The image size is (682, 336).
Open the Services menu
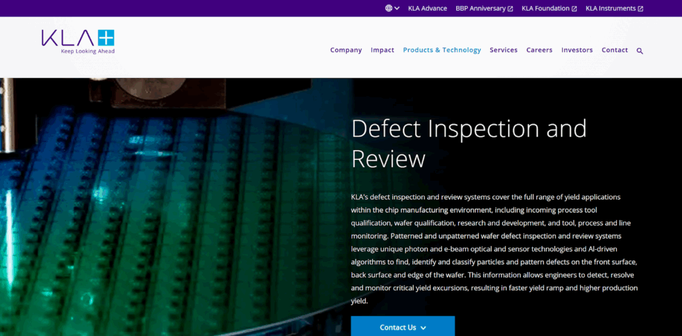[x=504, y=50]
